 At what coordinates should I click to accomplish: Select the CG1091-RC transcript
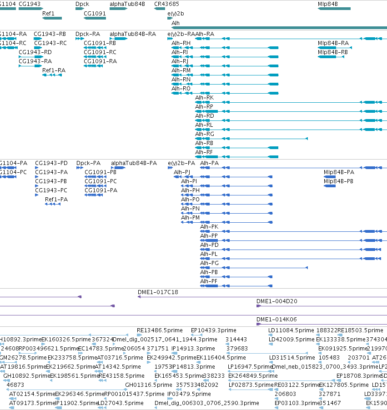95,57
